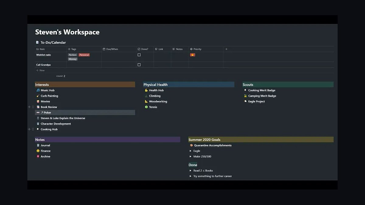Image resolution: width=365 pixels, height=205 pixels.
Task: Click the Movies popcorn icon
Action: pos(38,101)
